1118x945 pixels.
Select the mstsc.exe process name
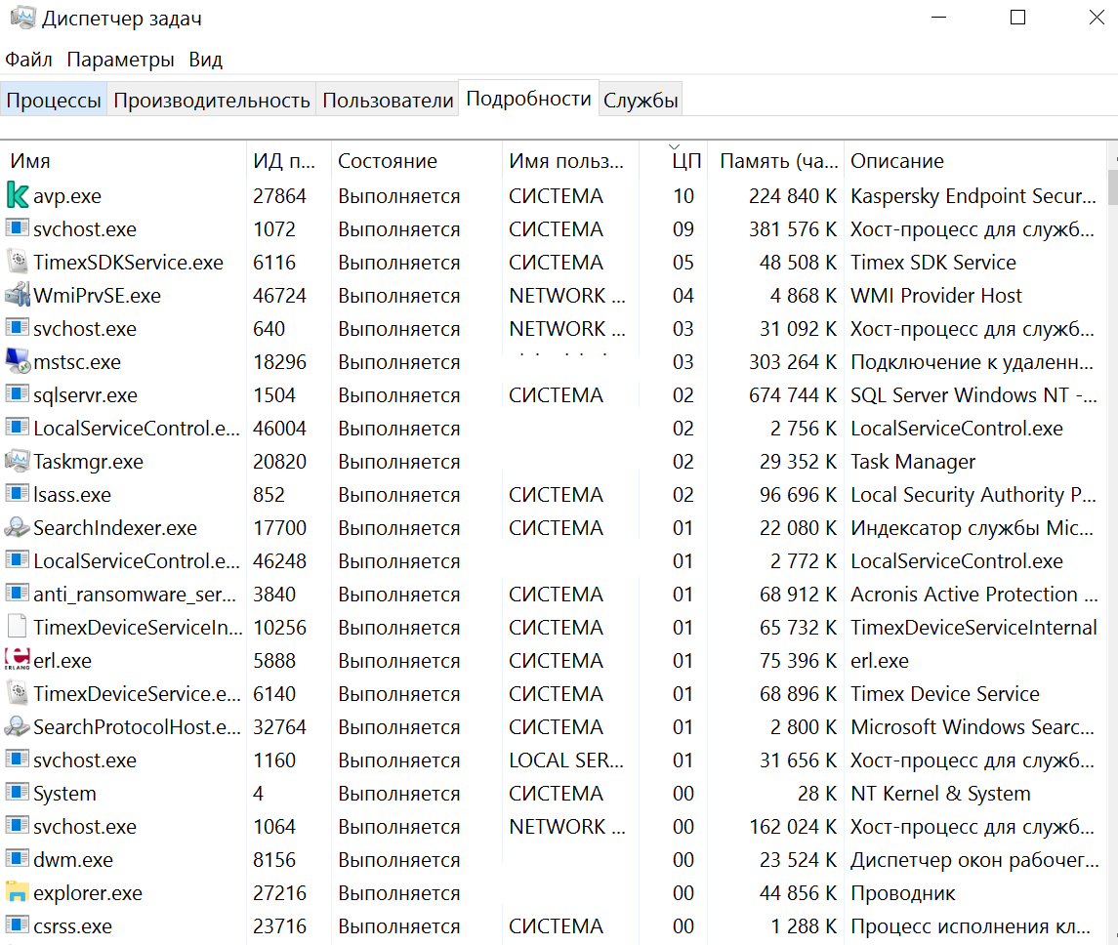click(x=77, y=362)
